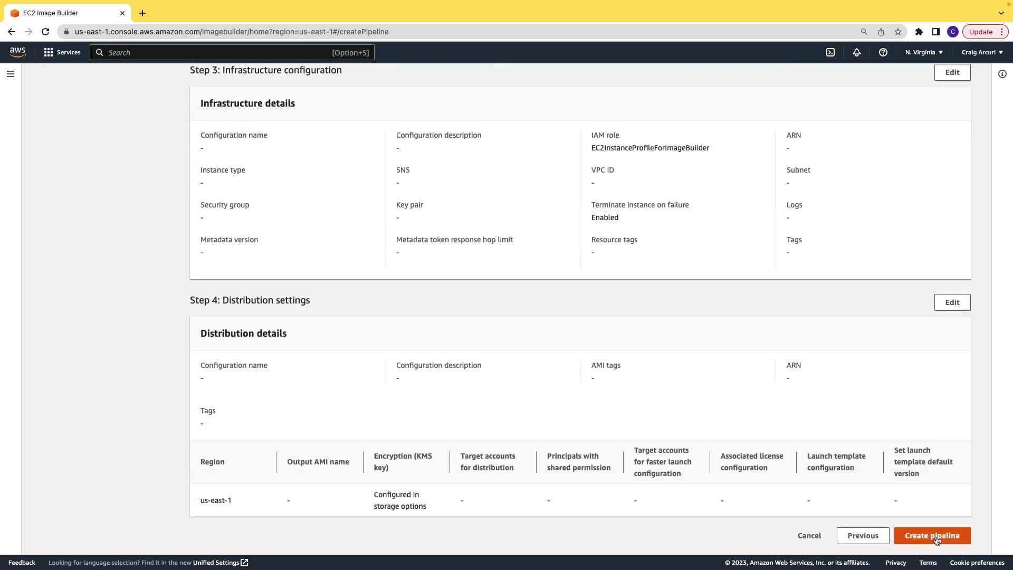Bookmark page with the star icon

[898, 32]
